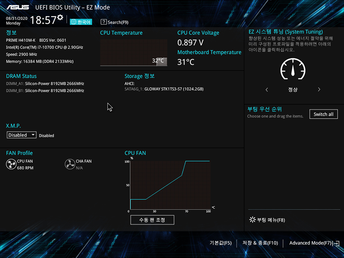This screenshot has height=258, width=344.
Task: Click the exit arrow icon beside Advanced Mode
Action: [336, 243]
